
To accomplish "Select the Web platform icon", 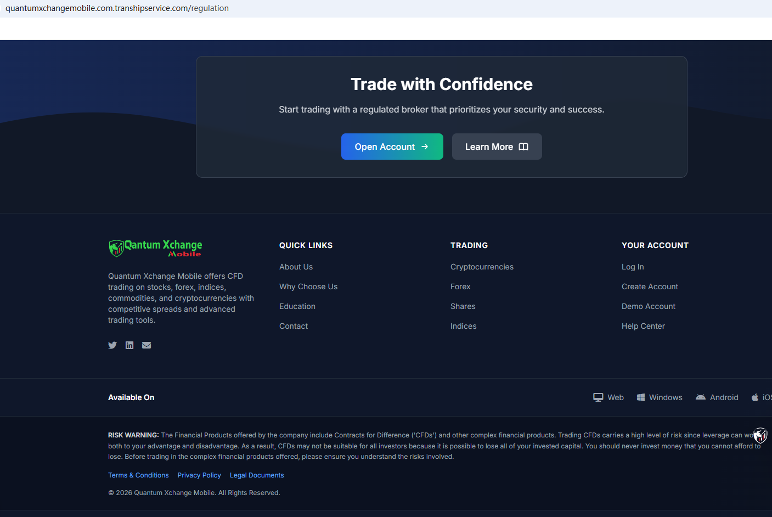I will click(598, 397).
